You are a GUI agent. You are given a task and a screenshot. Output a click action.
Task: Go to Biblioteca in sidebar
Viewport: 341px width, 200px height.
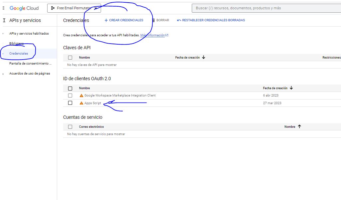pos(16,43)
